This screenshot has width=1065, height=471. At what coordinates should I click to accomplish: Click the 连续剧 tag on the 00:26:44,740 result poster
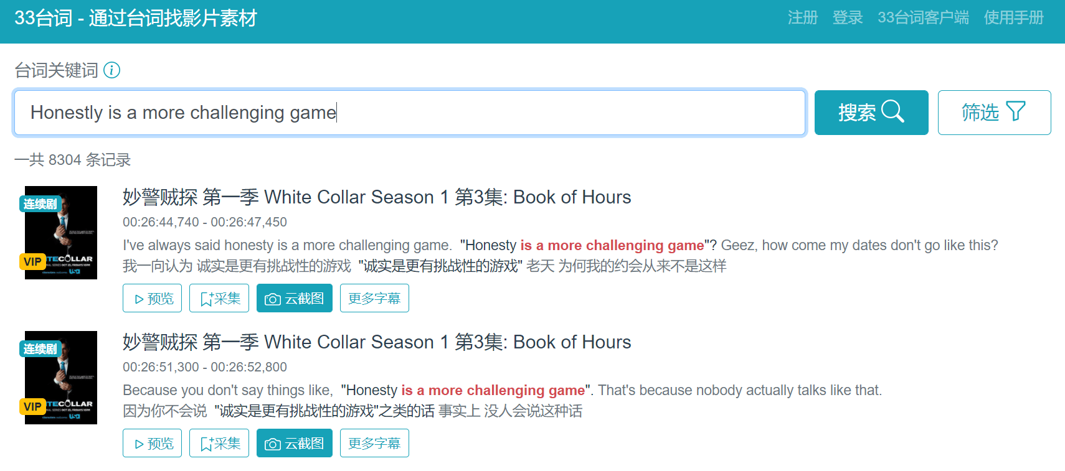pos(40,204)
